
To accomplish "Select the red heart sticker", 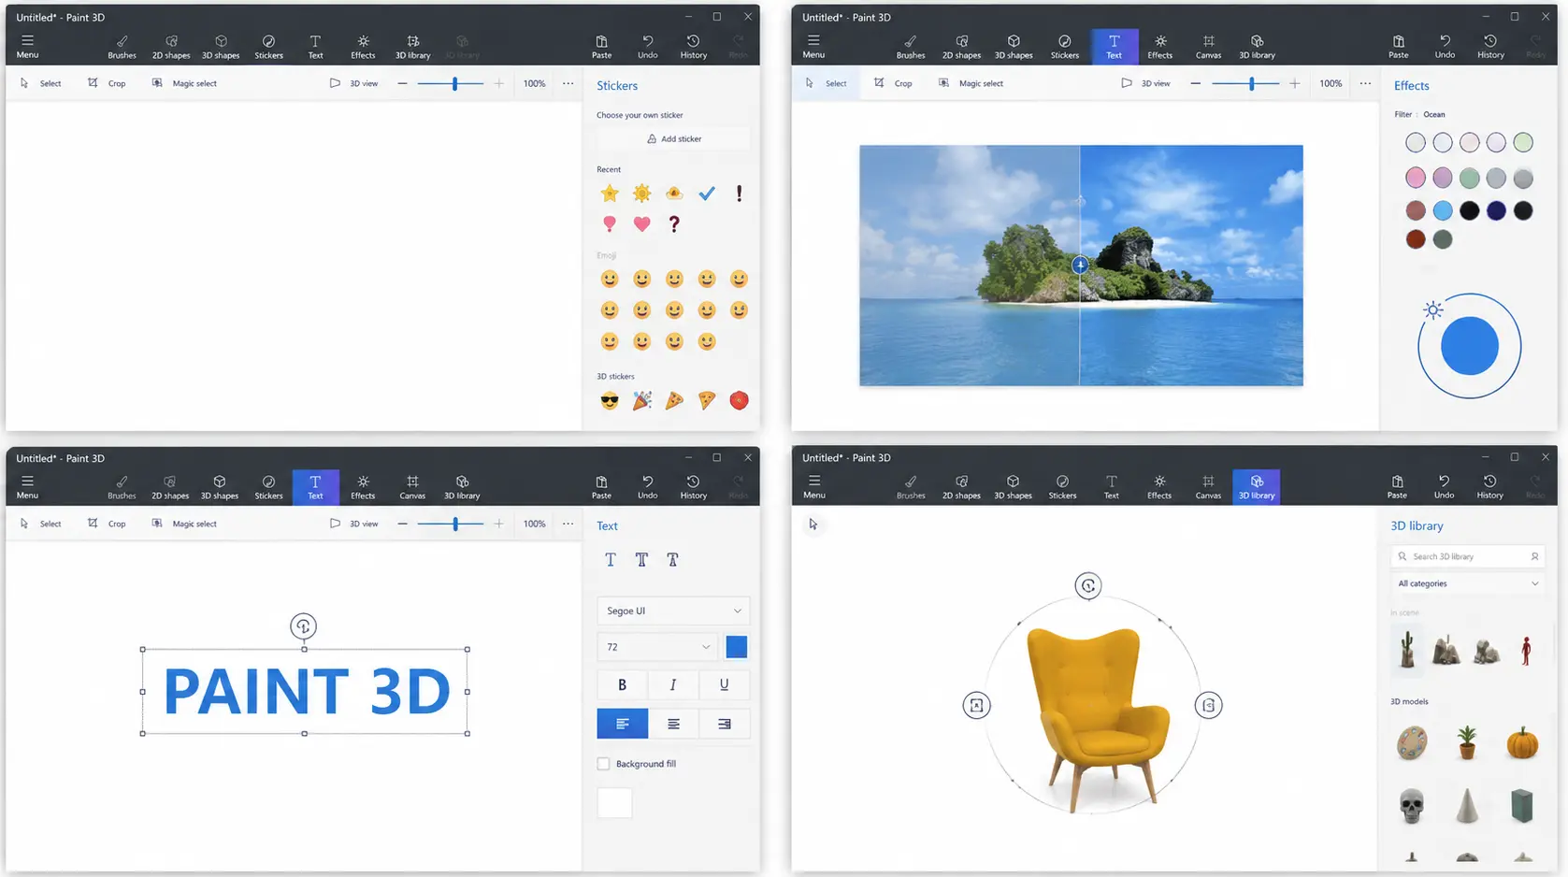I will coord(641,224).
